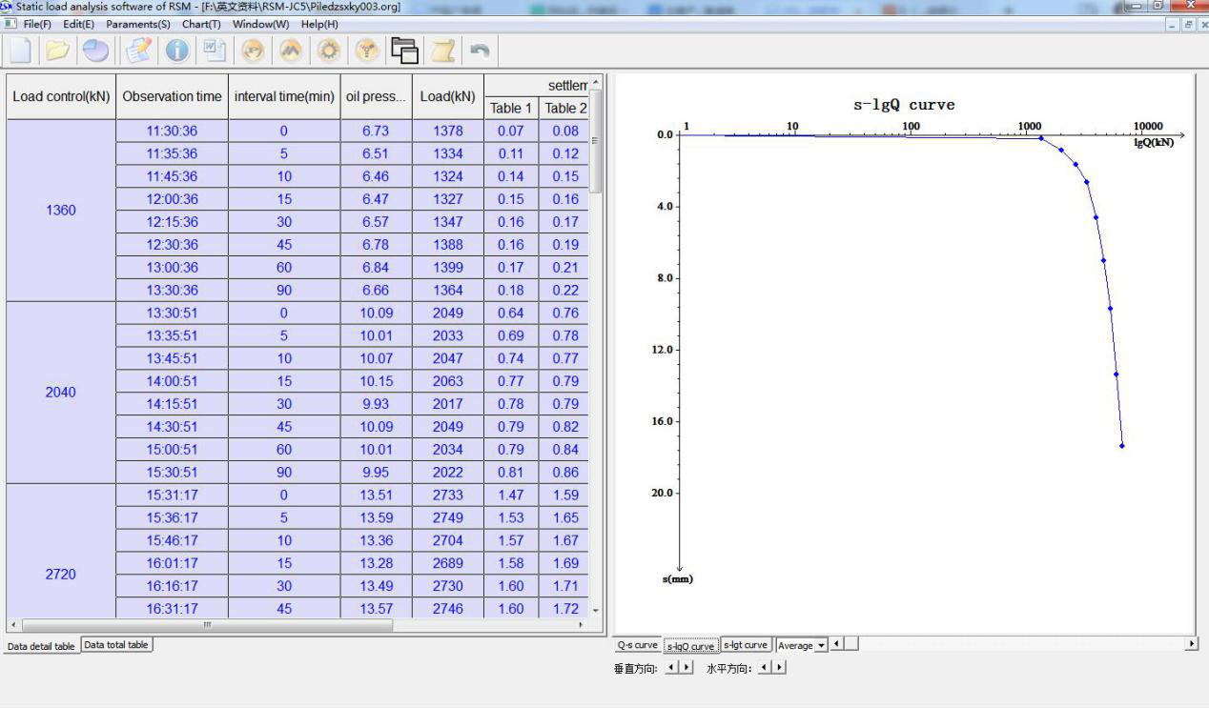The image size is (1209, 708).
Task: Click the RSM application icon in title bar
Action: (x=7, y=7)
